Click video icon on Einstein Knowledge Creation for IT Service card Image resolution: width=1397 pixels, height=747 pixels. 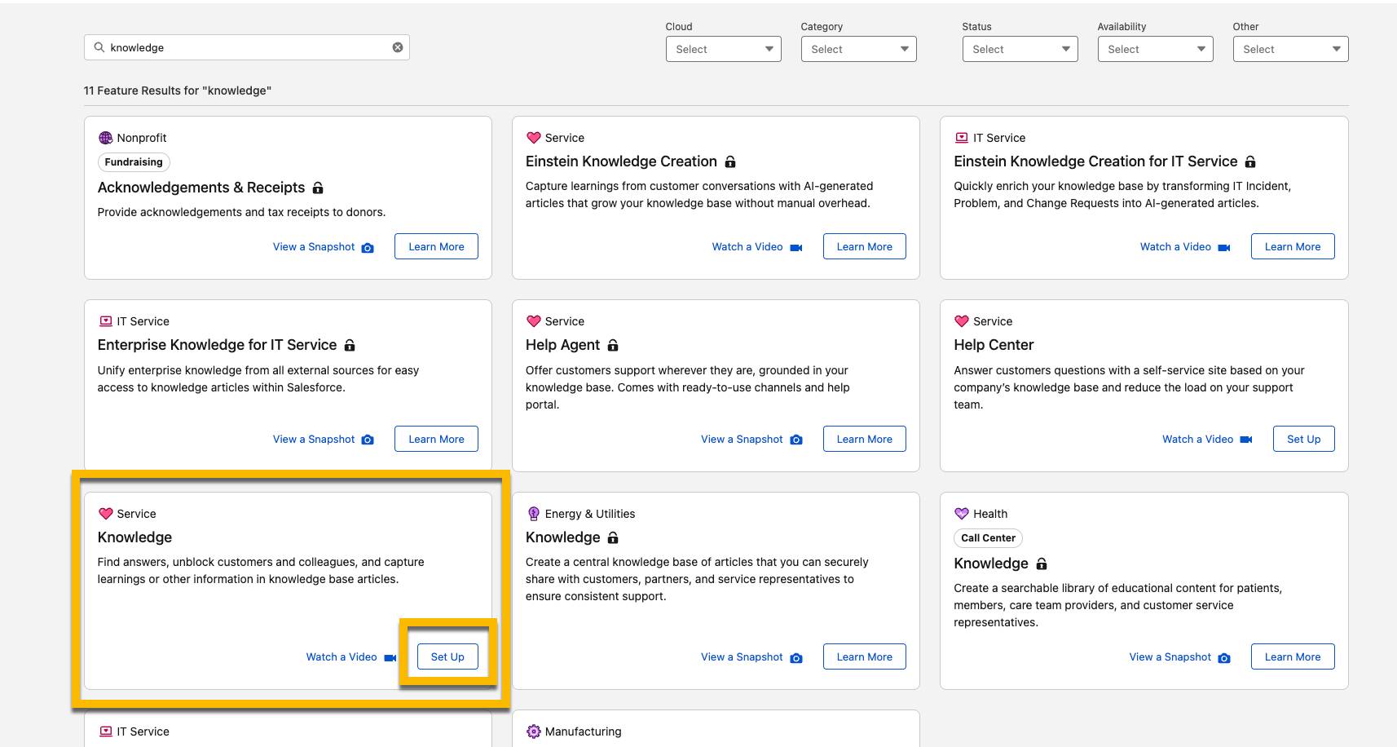pos(1224,247)
